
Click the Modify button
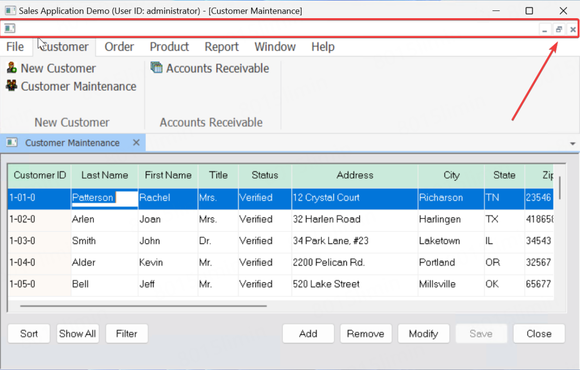423,334
